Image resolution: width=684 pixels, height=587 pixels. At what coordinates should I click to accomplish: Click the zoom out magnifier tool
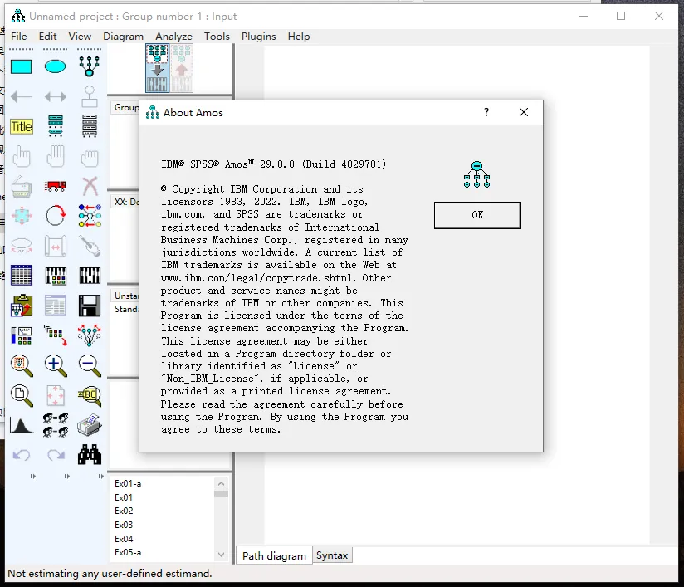[x=90, y=365]
